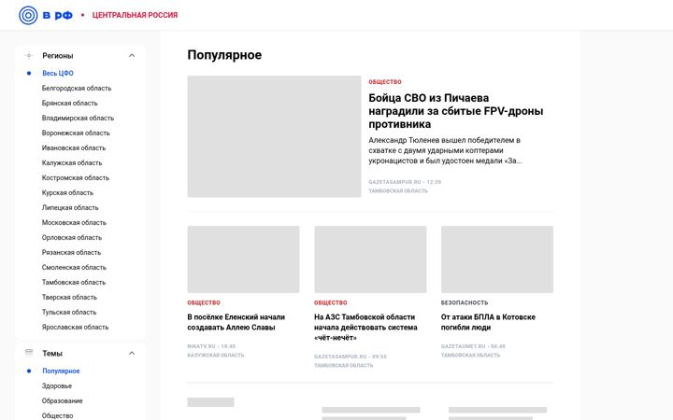The width and height of the screenshot is (673, 420).
Task: Choose Рязанская область in the sidebar
Action: 71,253
